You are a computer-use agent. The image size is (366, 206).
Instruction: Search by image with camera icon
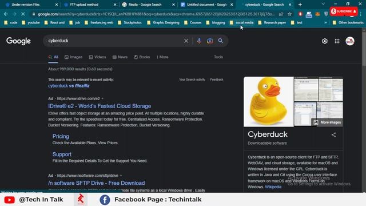[x=210, y=41]
